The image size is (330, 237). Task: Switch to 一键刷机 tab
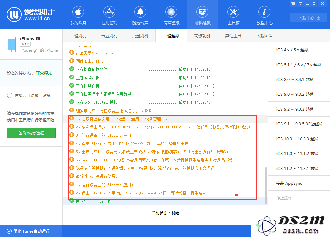click(x=78, y=36)
